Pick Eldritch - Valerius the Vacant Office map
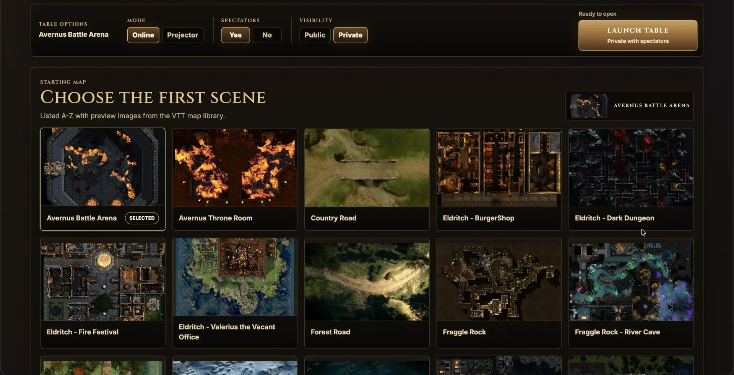The width and height of the screenshot is (734, 375). point(235,293)
